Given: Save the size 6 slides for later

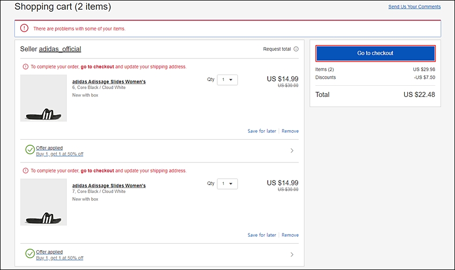Looking at the screenshot, I should [262, 131].
